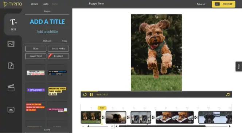Restart playback with the replay icon
Image resolution: width=242 pixels, height=133 pixels.
click(x=85, y=95)
